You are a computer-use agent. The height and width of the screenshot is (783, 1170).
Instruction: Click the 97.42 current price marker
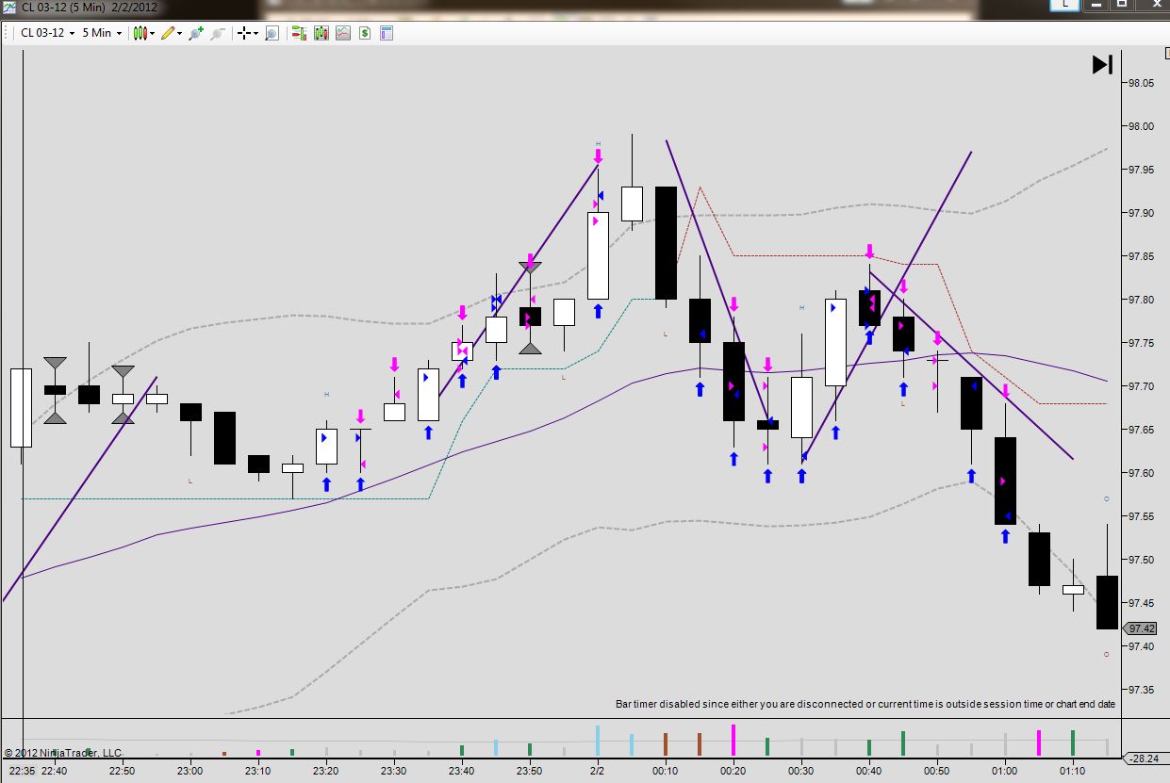(1142, 628)
